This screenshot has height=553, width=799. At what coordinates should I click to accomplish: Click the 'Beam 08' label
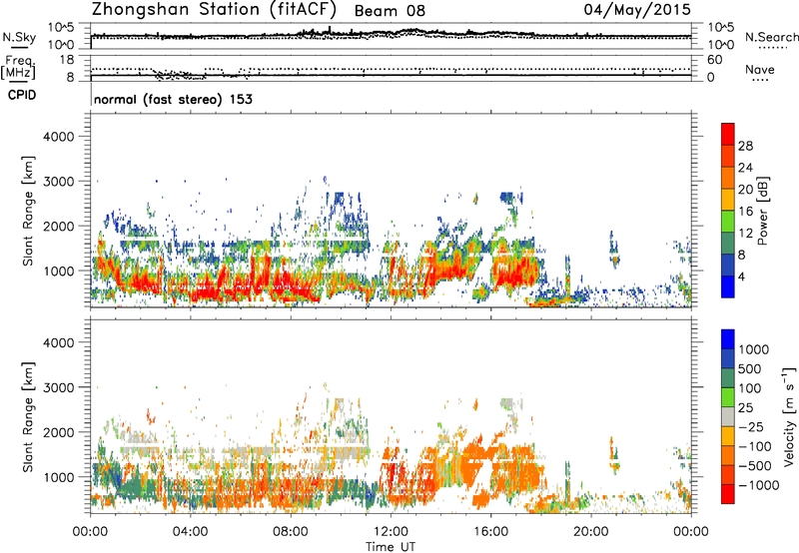tap(390, 11)
